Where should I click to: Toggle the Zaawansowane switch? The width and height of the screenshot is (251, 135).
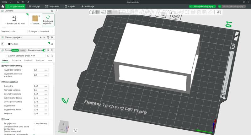tap(44, 50)
